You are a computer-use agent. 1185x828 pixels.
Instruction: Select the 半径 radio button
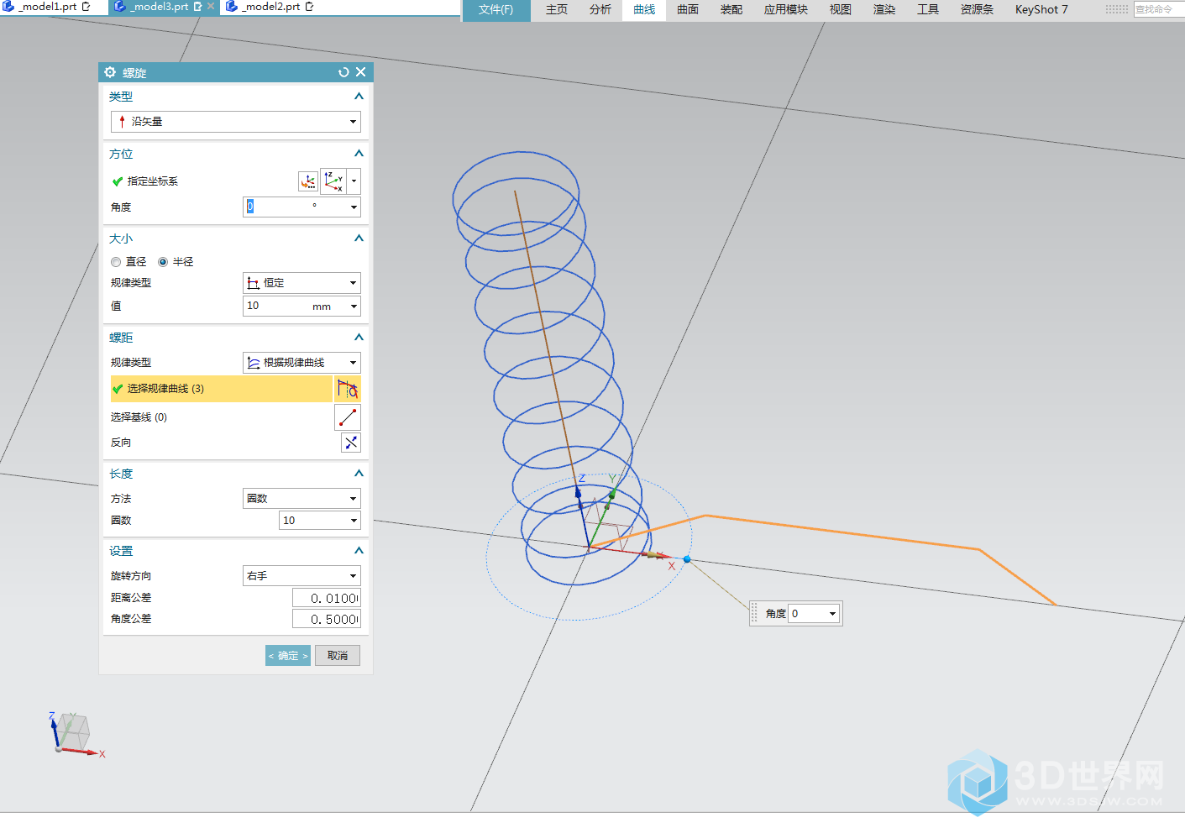click(163, 262)
